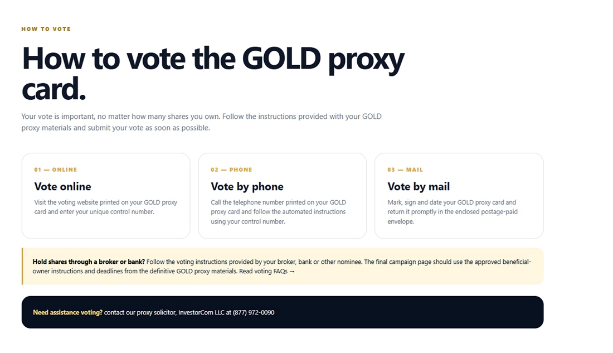
Task: Click the yellow 'Need assistance voting?' text
Action: click(x=67, y=312)
